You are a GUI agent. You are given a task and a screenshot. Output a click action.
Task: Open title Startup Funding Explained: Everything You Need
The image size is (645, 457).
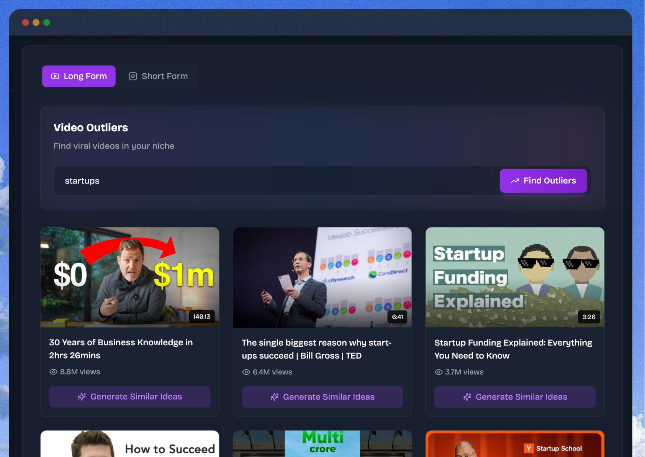[513, 349]
